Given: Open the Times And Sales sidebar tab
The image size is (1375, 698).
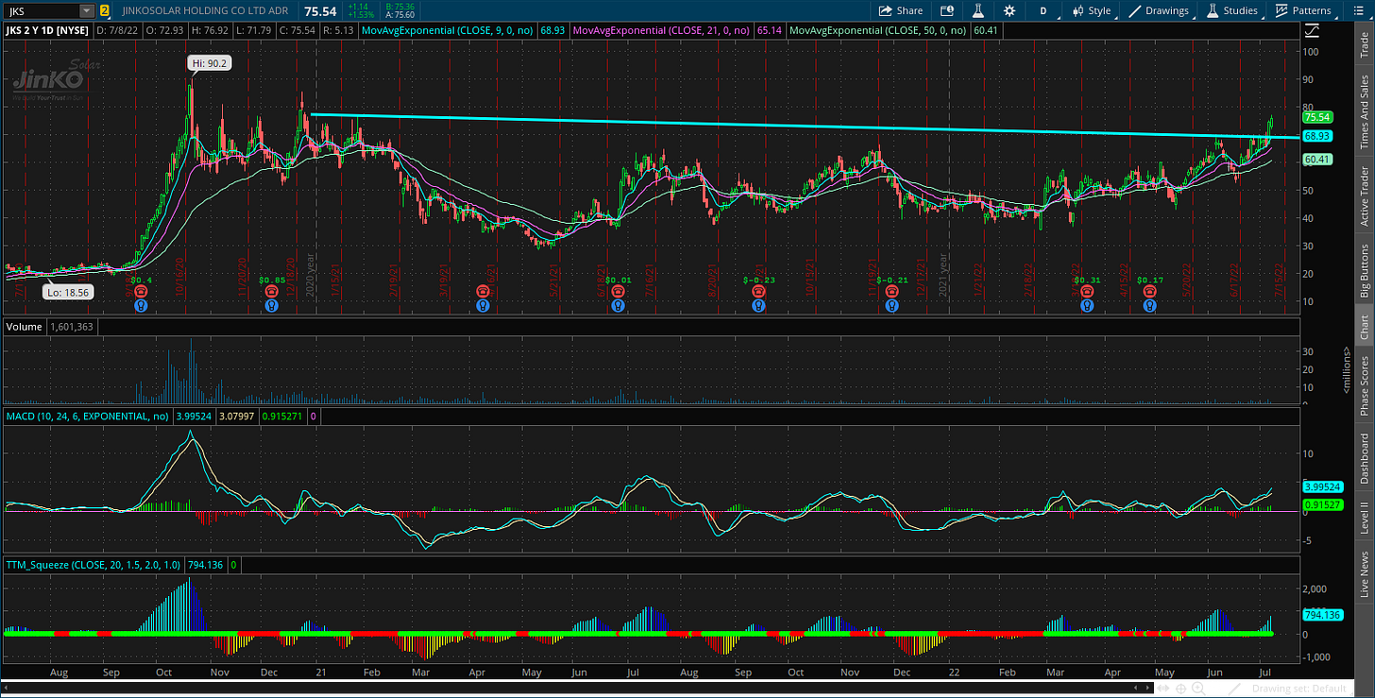Looking at the screenshot, I should (x=1363, y=111).
